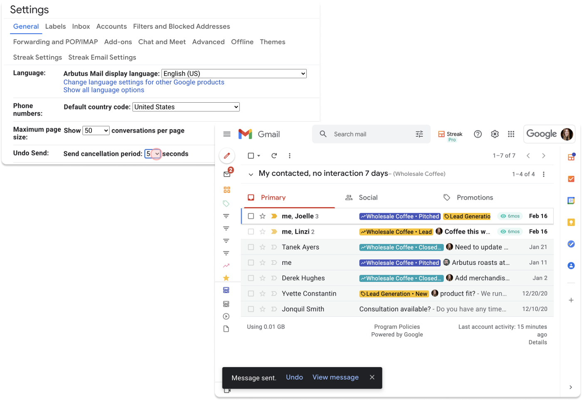The height and width of the screenshot is (400, 582).
Task: Check the box next to Tanek Ayers
Action: click(x=251, y=247)
